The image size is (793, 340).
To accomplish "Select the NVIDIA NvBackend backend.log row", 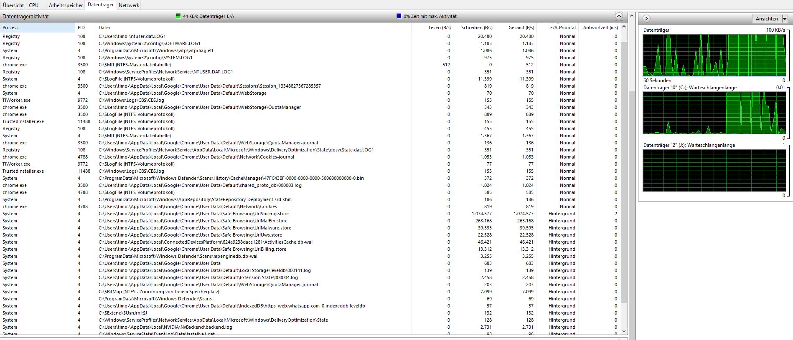I will 310,327.
